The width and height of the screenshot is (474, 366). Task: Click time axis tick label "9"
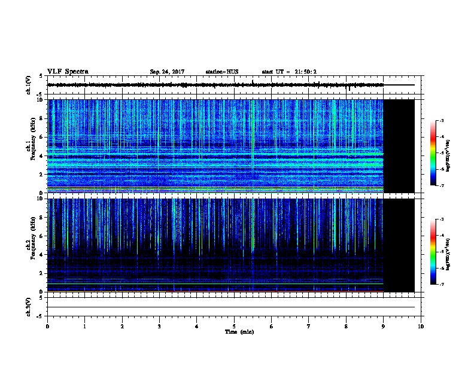tap(383, 326)
